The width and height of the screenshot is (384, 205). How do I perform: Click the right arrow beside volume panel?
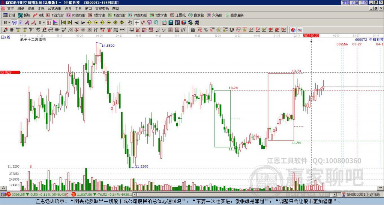pyautogui.click(x=381, y=188)
